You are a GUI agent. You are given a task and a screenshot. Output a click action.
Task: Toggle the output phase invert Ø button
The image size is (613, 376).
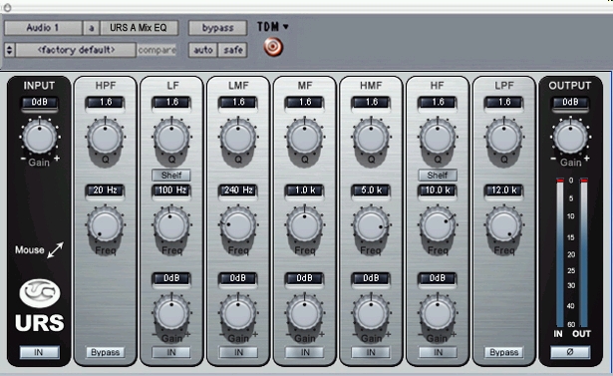[570, 352]
